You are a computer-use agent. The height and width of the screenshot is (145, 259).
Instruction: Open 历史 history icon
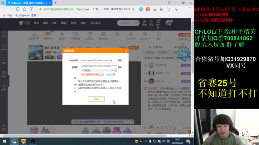(x=144, y=23)
